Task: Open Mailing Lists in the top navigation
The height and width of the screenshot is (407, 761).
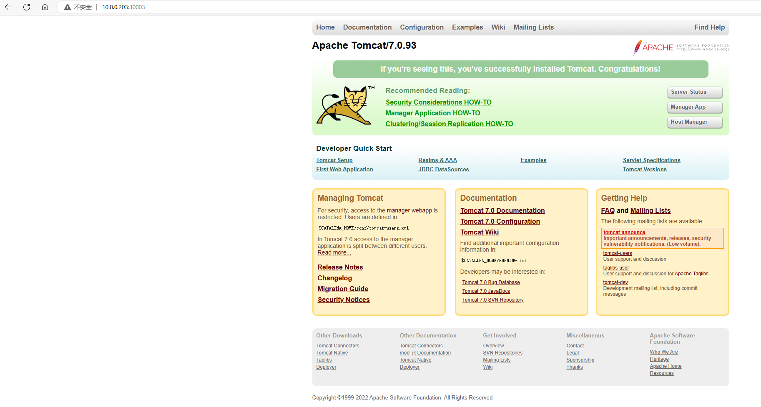Action: click(534, 27)
